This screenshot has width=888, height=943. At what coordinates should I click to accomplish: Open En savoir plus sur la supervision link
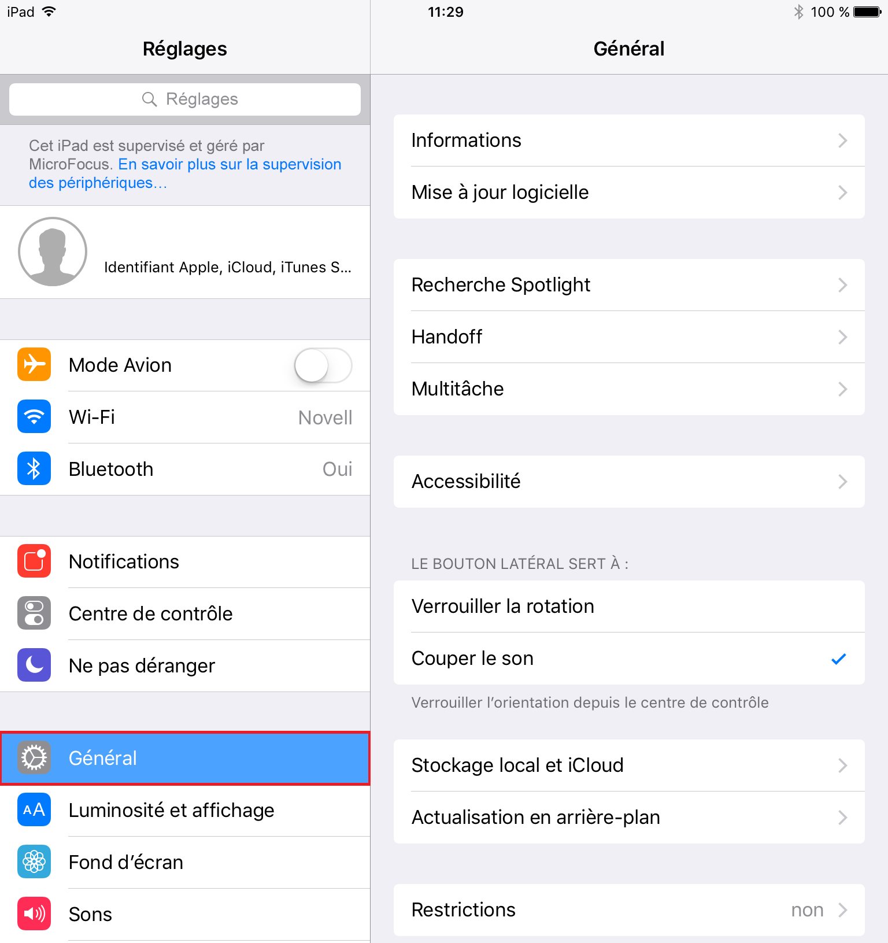pos(185,173)
